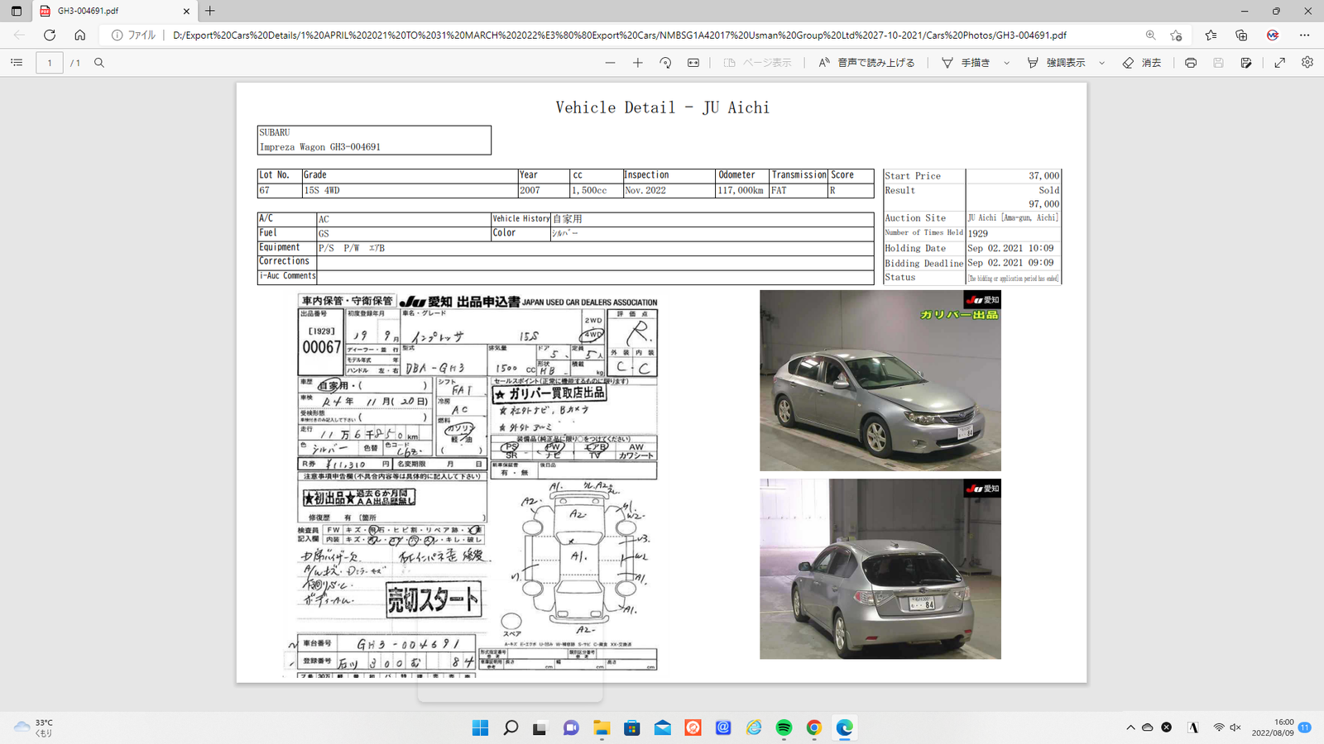Open the Edge settings and more menu
Viewport: 1324px width, 744px height.
tap(1304, 35)
